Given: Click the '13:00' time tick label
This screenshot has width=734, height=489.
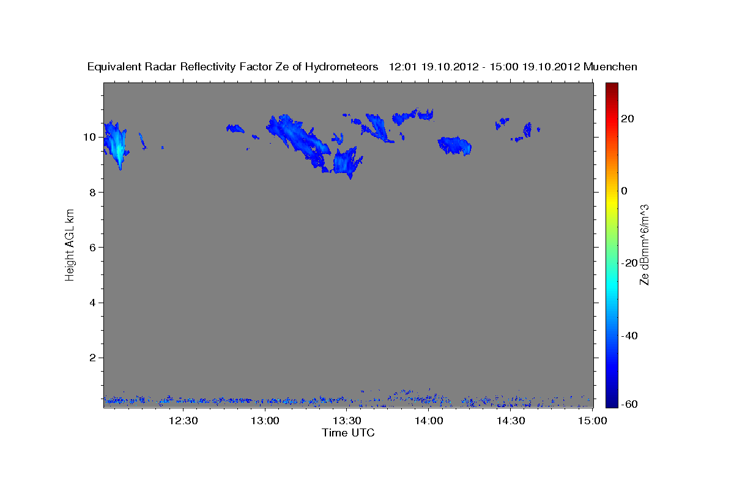Looking at the screenshot, I should [265, 421].
